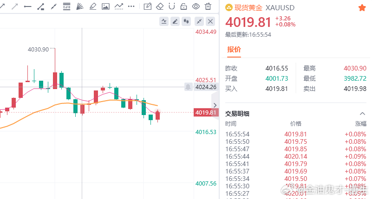Select the trend chart with dashed baseline tool
The image size is (372, 199).
point(118,6)
